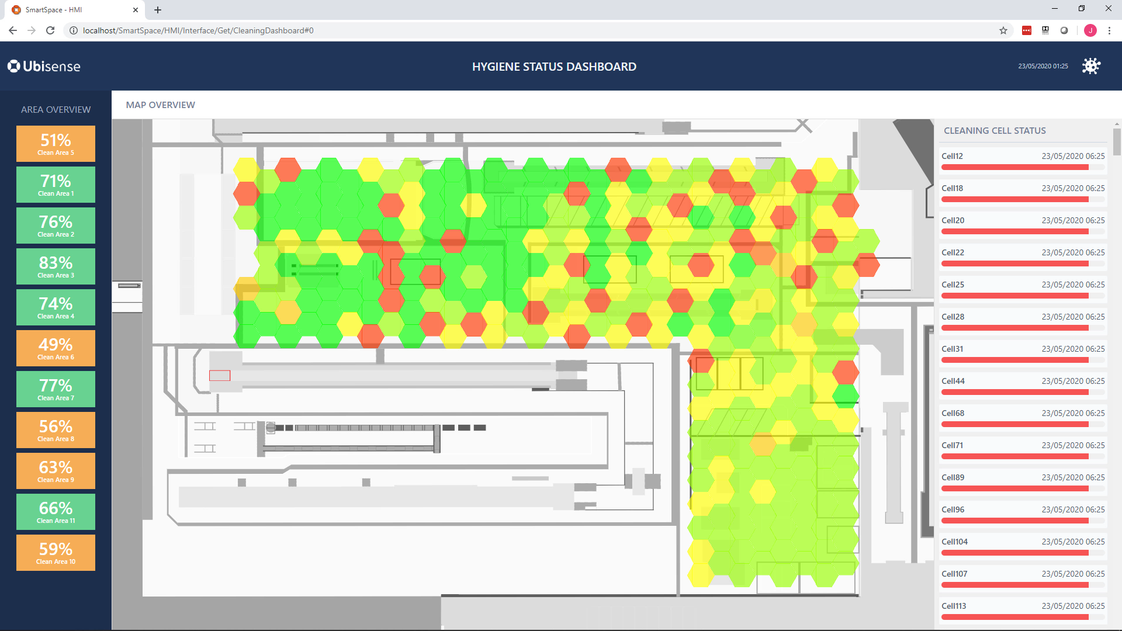Viewport: 1122px width, 631px height.
Task: Go forward in the browser
Action: click(x=32, y=30)
